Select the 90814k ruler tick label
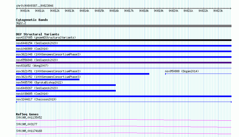The width and height of the screenshot is (239, 137). point(84,11)
